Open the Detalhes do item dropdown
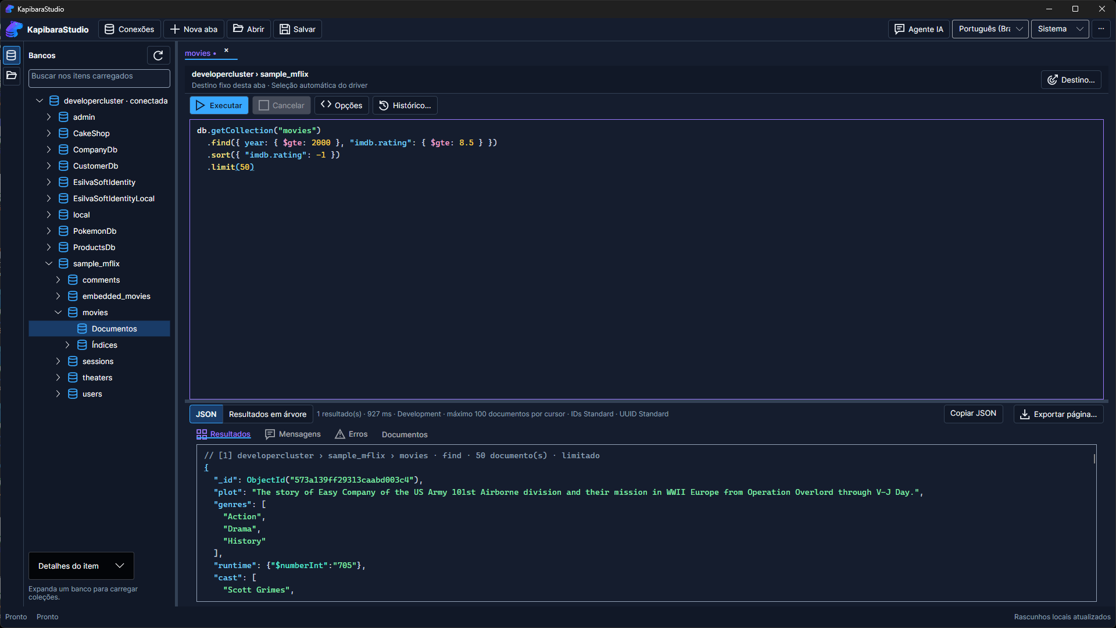The height and width of the screenshot is (628, 1116). (81, 566)
